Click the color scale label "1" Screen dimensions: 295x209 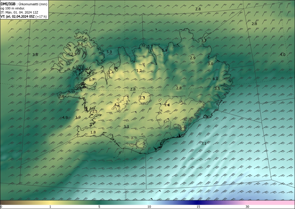click(50, 207)
